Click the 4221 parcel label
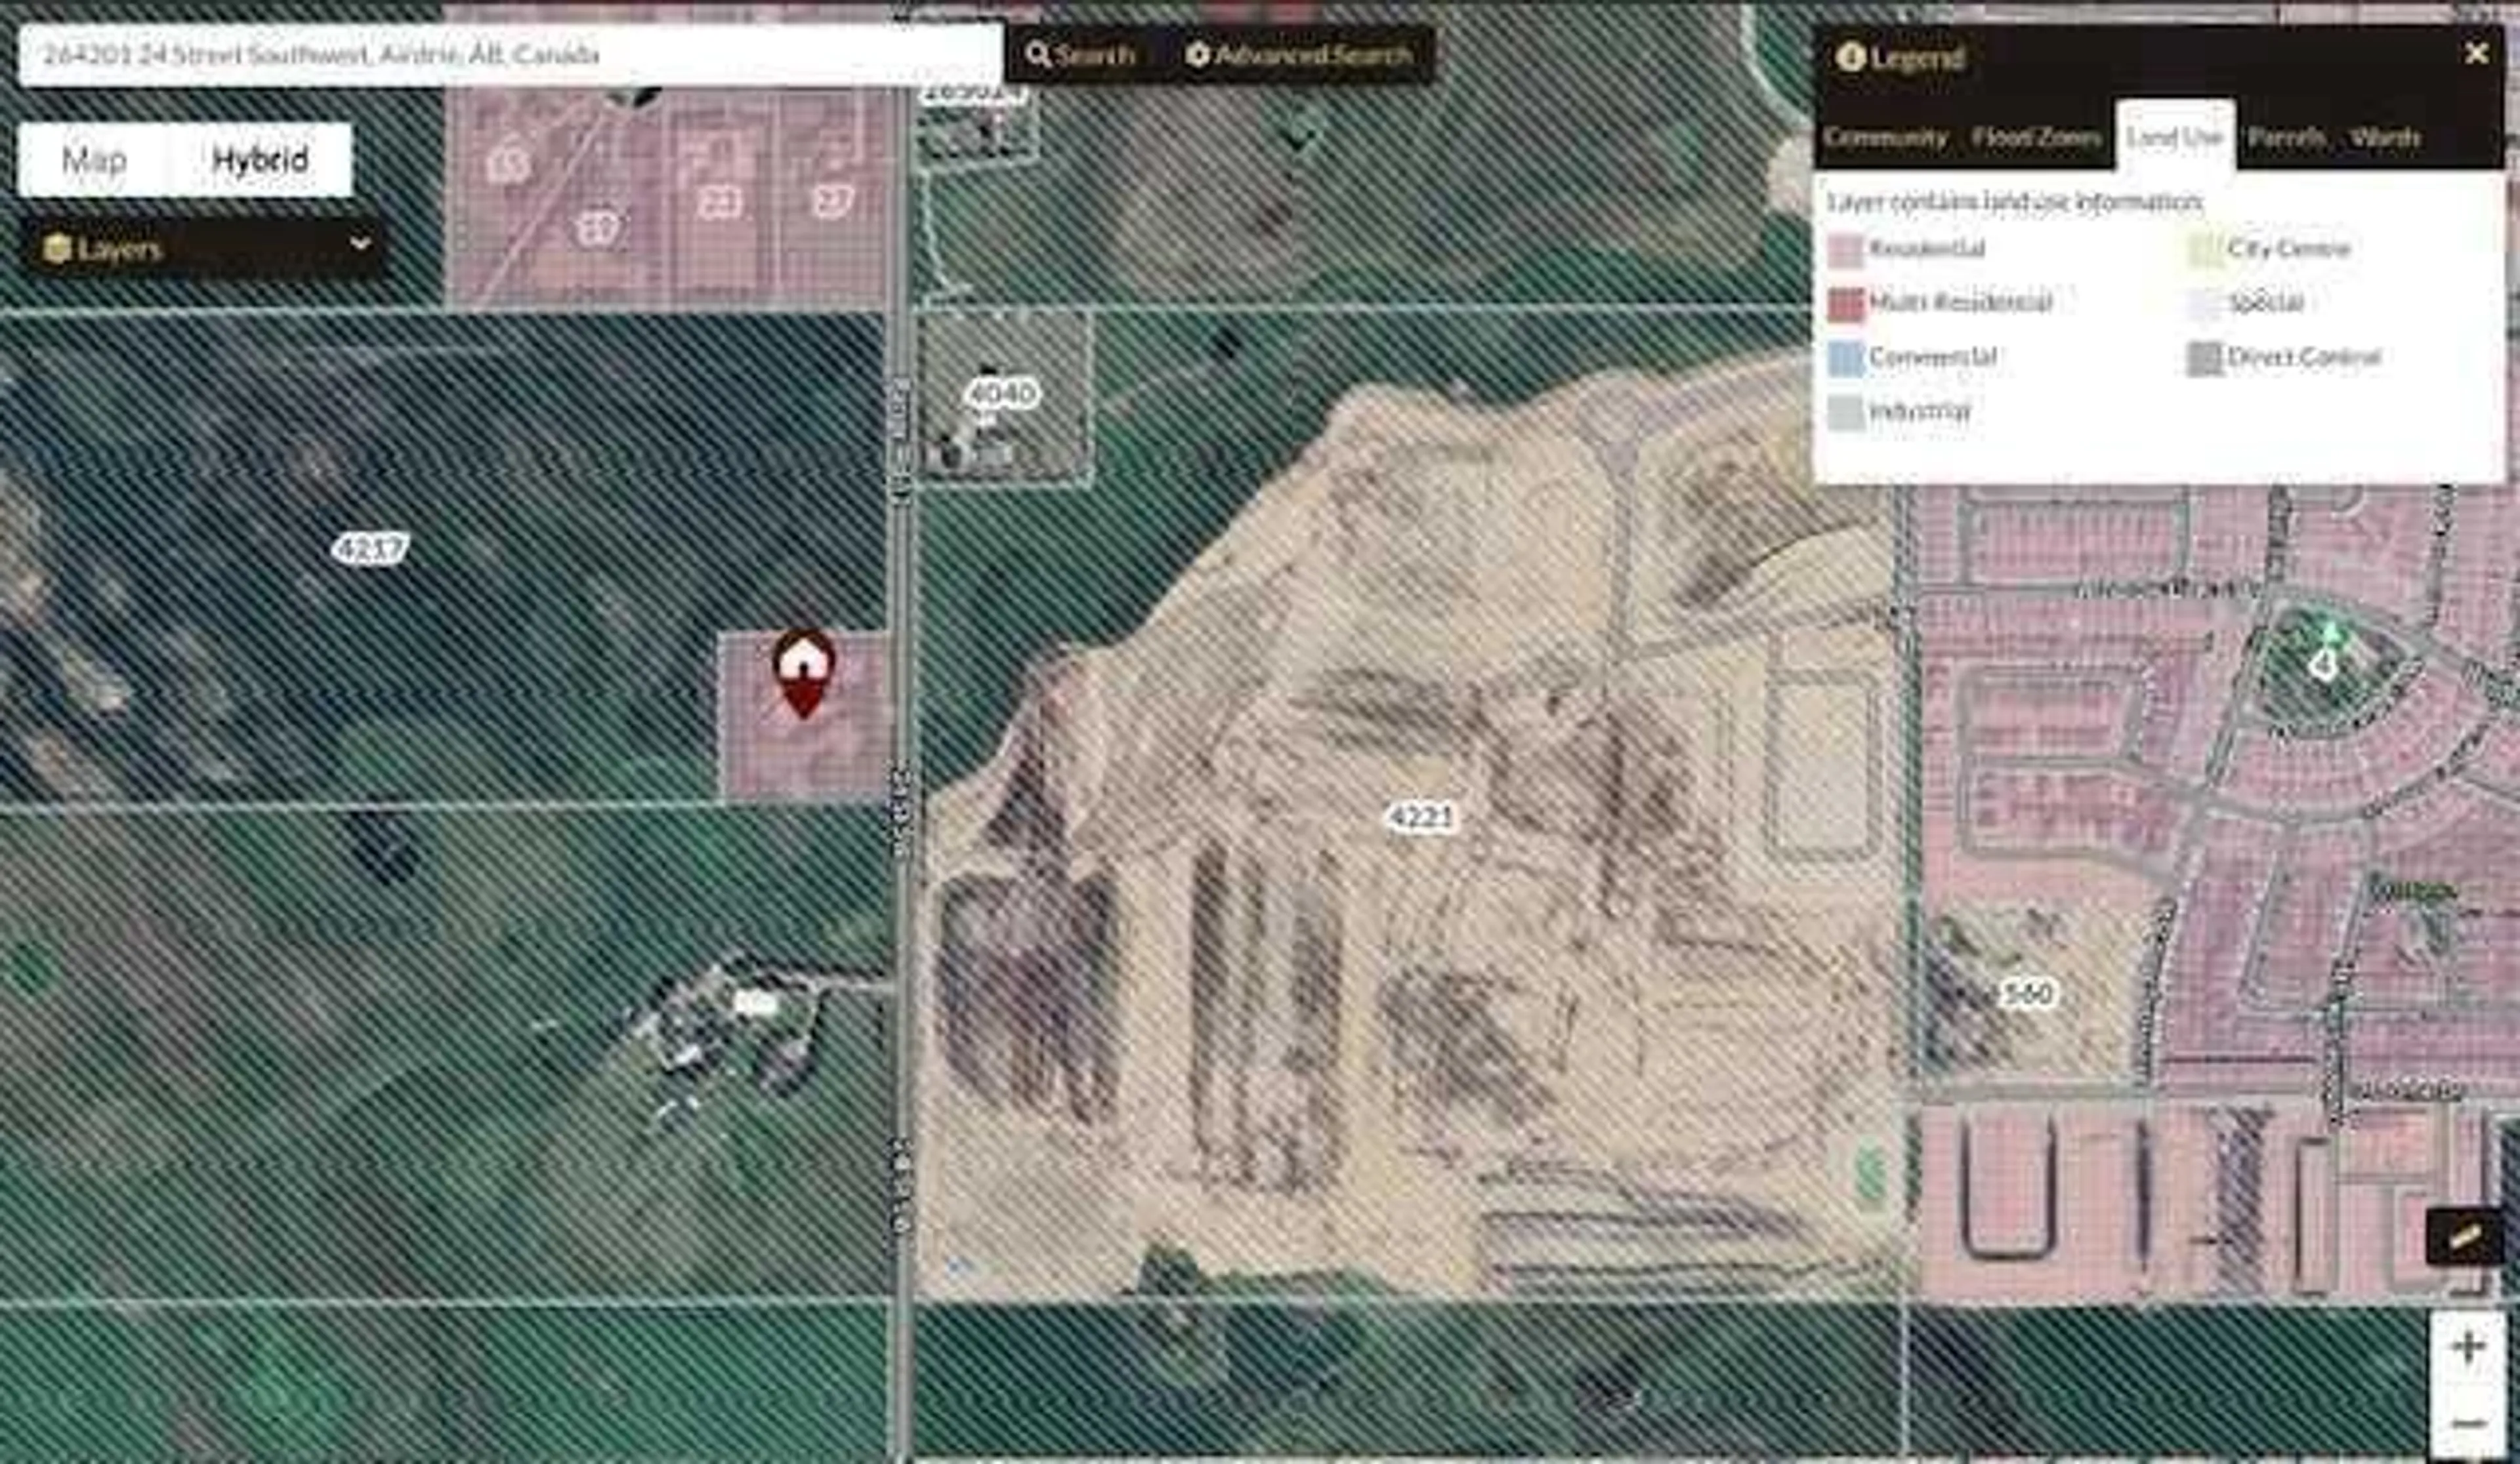 pos(1421,817)
